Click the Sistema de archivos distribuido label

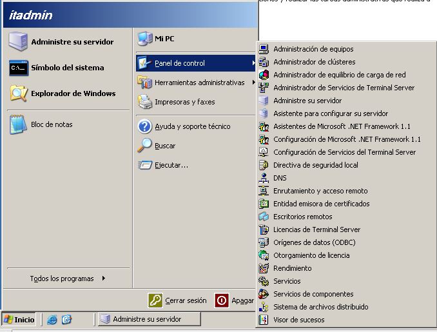(x=321, y=307)
